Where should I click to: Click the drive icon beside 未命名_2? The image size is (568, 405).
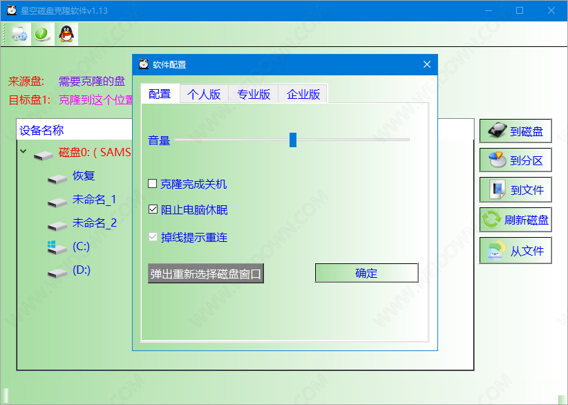pyautogui.click(x=57, y=226)
